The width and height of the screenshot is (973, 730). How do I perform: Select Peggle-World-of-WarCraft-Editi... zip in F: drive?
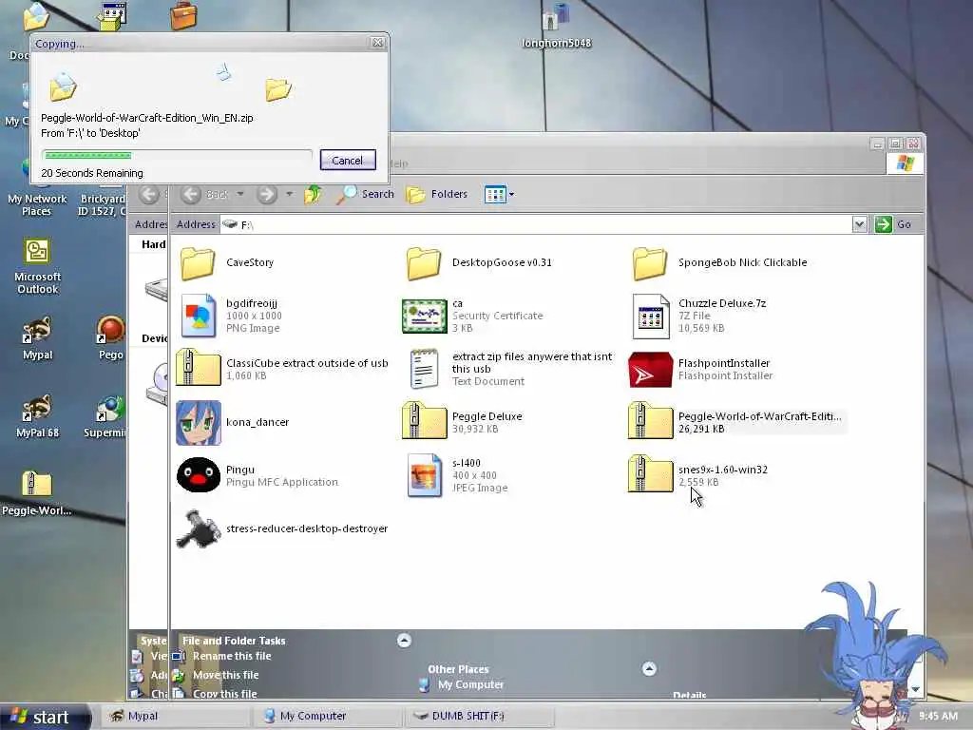pyautogui.click(x=735, y=422)
